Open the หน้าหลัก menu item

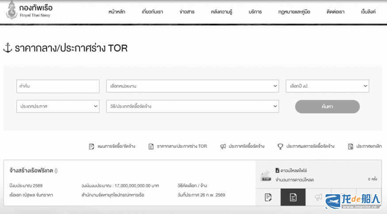tap(117, 12)
